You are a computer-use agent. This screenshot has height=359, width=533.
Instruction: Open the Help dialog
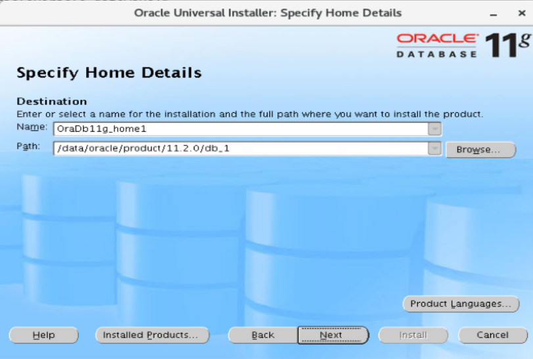tap(44, 335)
